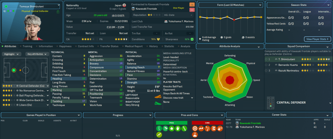Screen dimensions: 333x139
Task: Switch to the Training tab
Action: click(27, 46)
